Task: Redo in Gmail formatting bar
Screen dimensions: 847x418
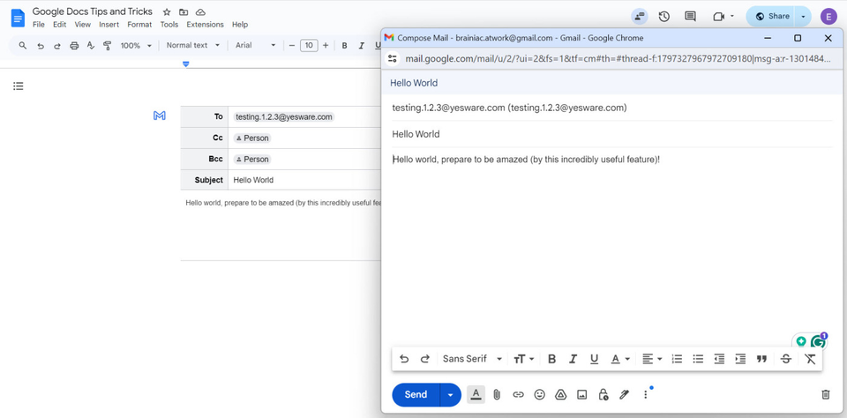Action: [x=425, y=359]
